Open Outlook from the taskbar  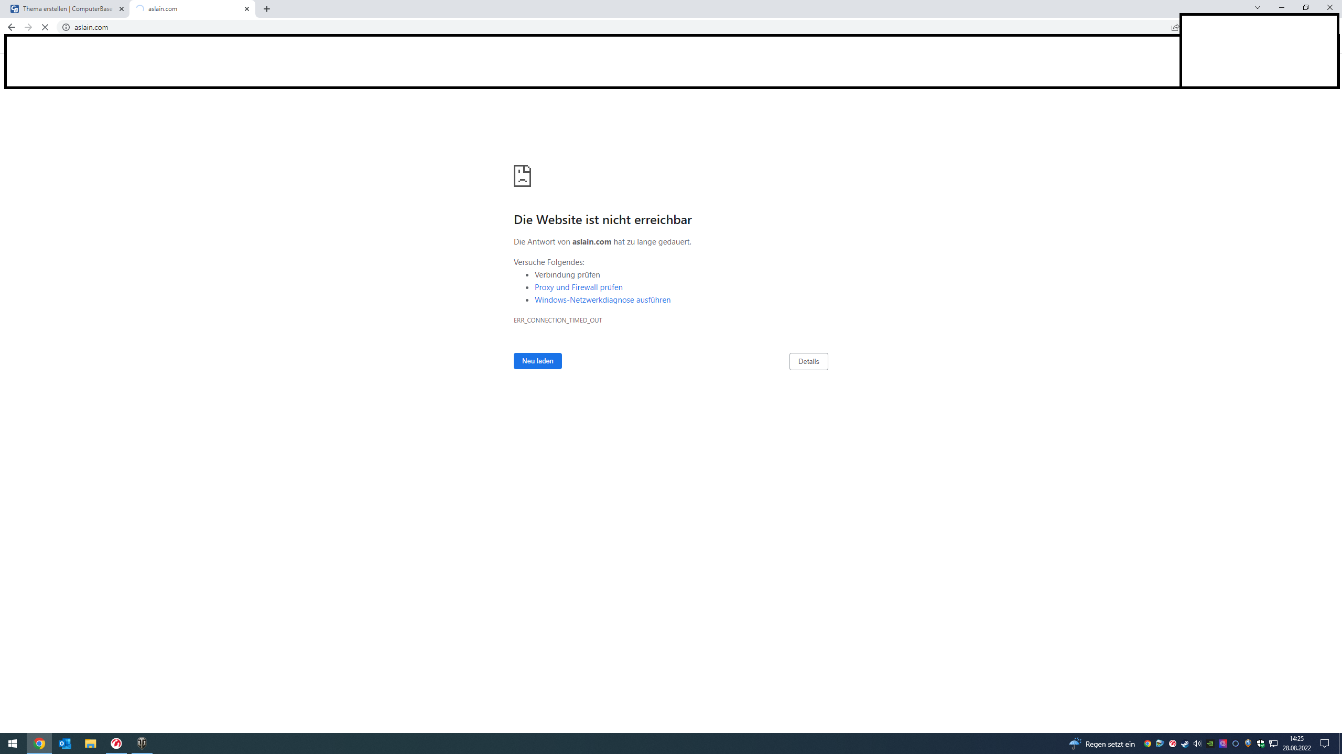pos(65,744)
